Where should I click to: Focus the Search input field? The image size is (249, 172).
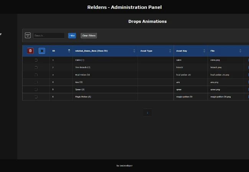coord(49,36)
